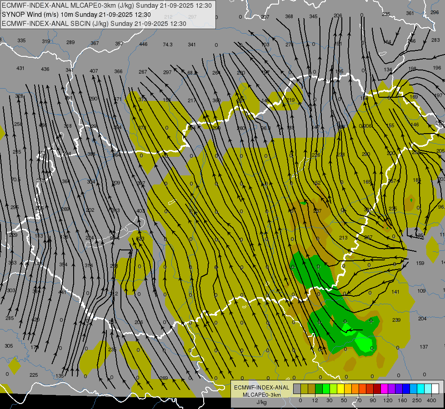This screenshot has width=445, height=409.
Task: Select the 213 value on the map
Action: (x=343, y=238)
